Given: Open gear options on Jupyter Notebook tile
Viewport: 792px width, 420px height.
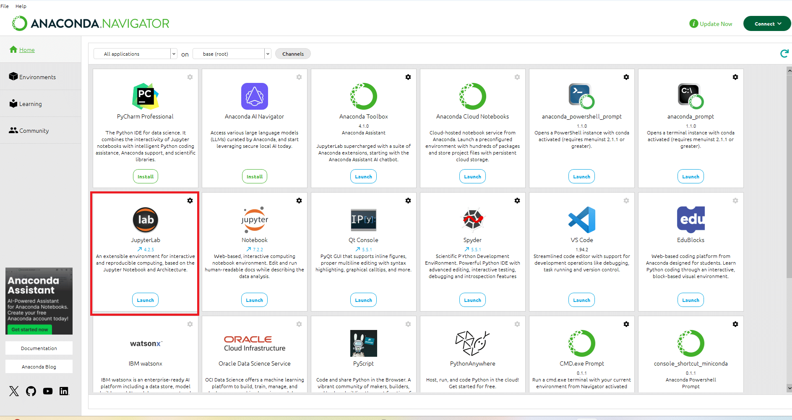Looking at the screenshot, I should 299,201.
